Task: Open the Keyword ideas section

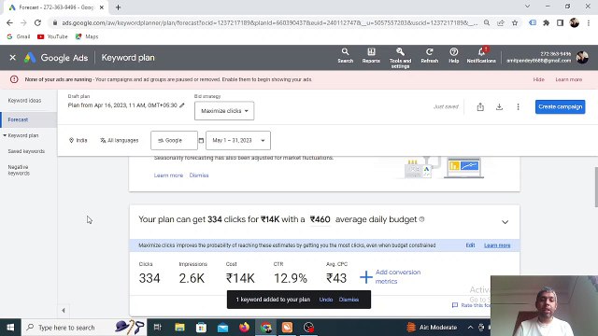Action: (24, 101)
